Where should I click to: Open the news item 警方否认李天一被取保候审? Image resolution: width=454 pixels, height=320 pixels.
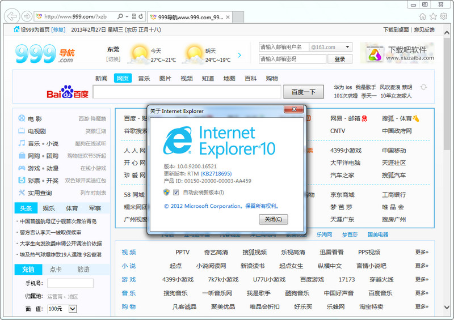(51, 232)
